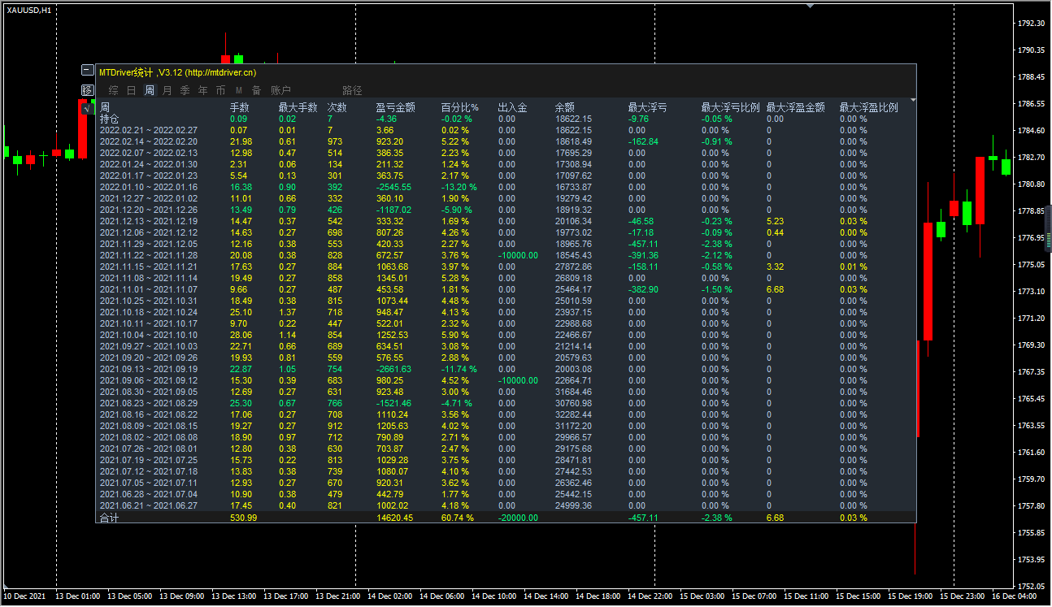Expand the small triangle at table's top-right

(x=913, y=100)
